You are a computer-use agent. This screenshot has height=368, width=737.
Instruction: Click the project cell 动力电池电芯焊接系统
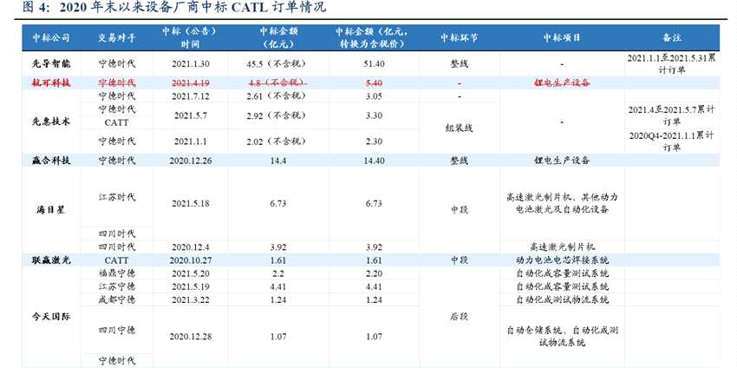click(562, 260)
